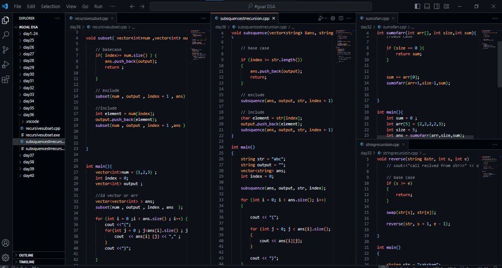Open the Explorer view in the activity bar
This screenshot has height=268, width=502.
point(6,20)
